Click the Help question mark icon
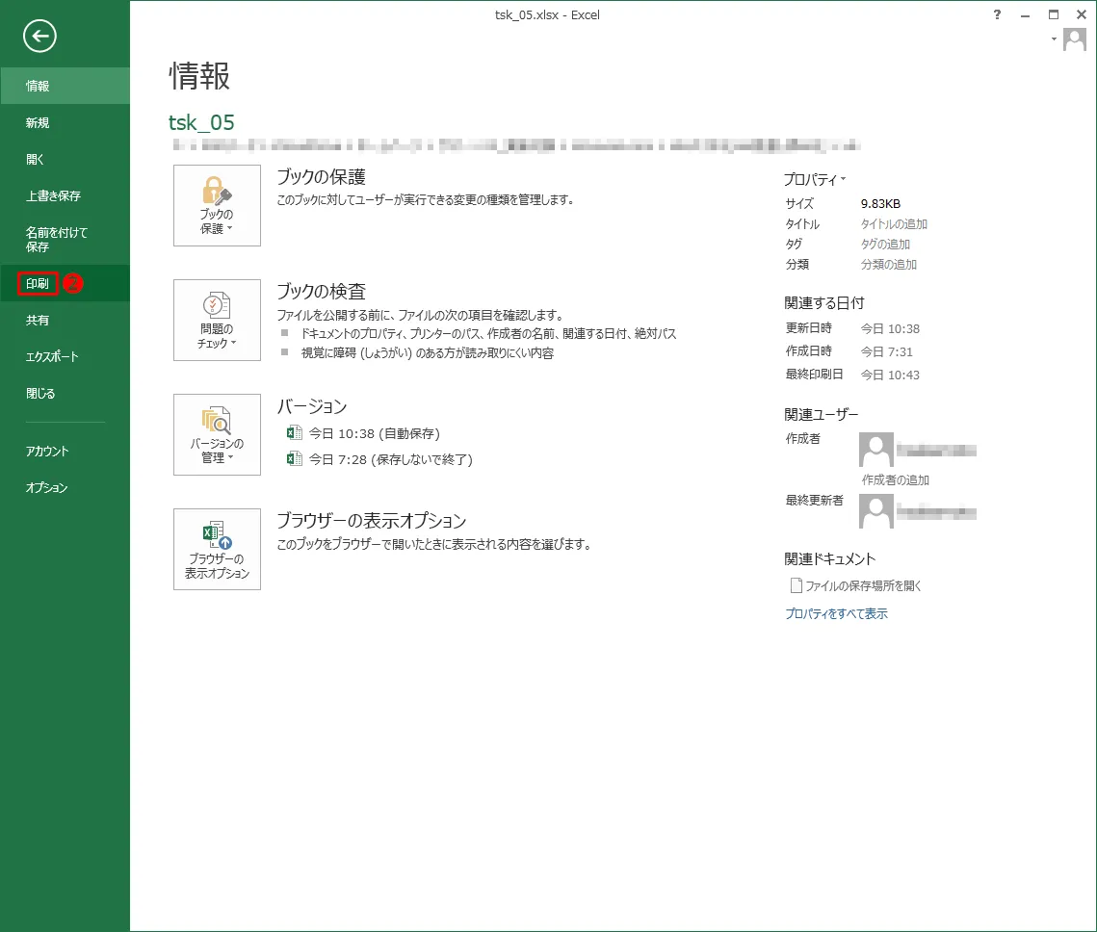Image resolution: width=1097 pixels, height=932 pixels. point(997,14)
